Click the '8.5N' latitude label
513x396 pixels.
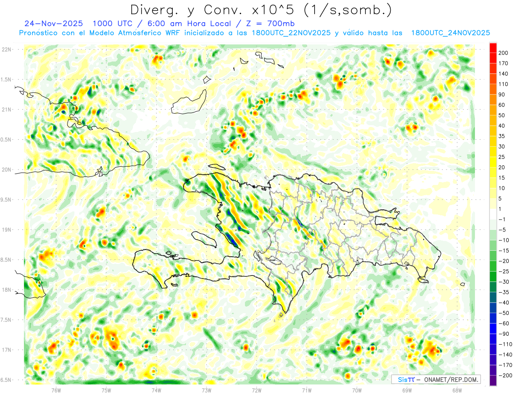coord(6,260)
